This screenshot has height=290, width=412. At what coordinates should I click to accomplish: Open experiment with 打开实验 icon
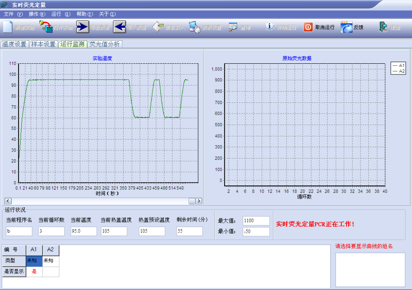(46, 27)
